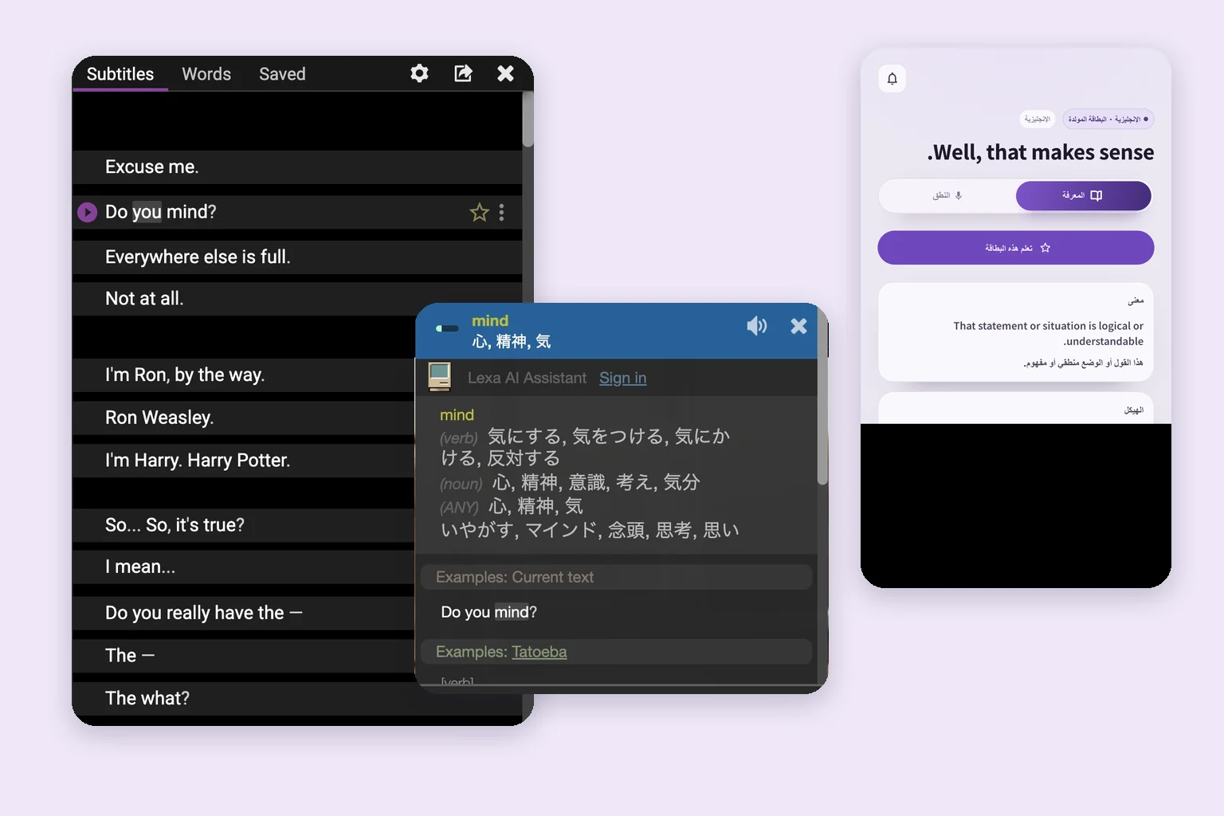
Task: Click the "Examples: Current text" section header
Action: pyautogui.click(x=616, y=577)
